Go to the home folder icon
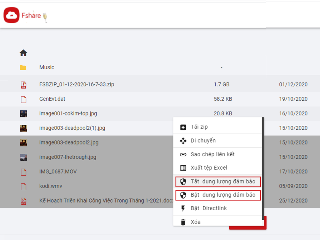 click(23, 53)
